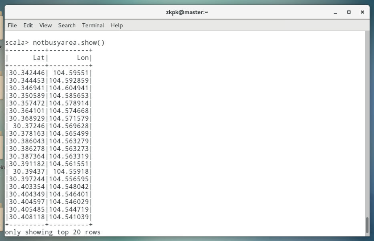This screenshot has width=374, height=241.
Task: Select latitude value 30.387364
Action: 27,156
